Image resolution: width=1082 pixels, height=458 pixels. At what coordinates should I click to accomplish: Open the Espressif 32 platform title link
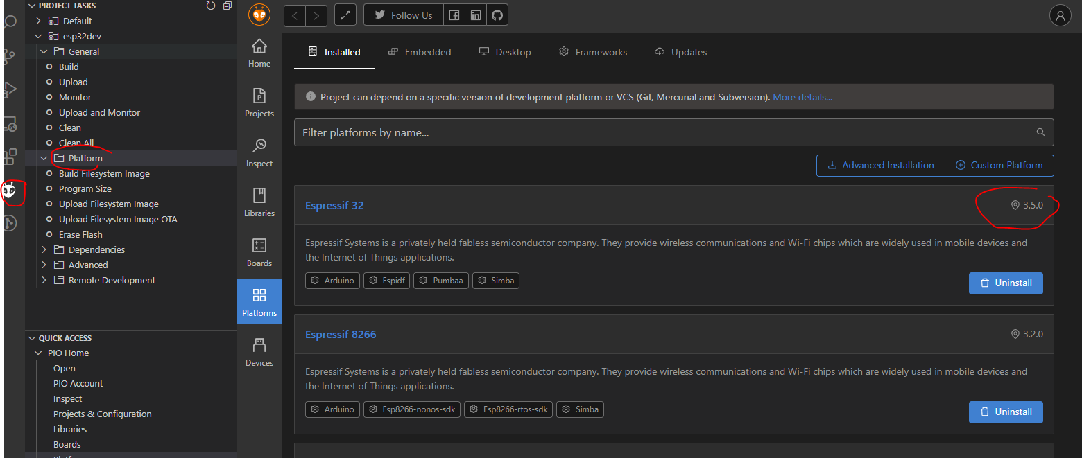click(x=334, y=205)
